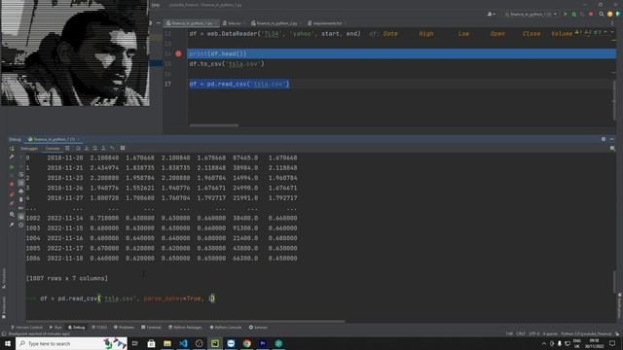Click the Evaluate Expression calculator icon
The height and width of the screenshot is (350, 623).
pos(123,148)
